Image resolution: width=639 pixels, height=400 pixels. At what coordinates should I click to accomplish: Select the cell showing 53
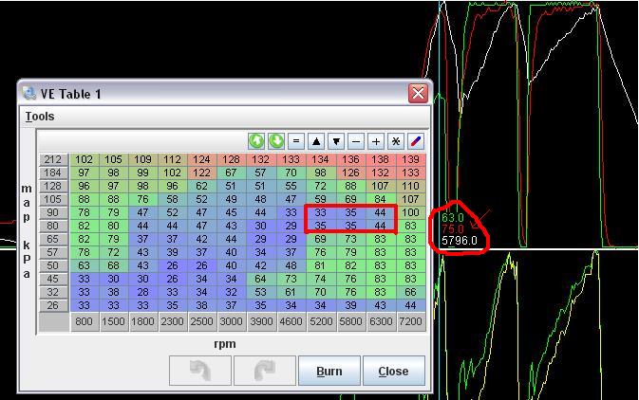click(261, 292)
